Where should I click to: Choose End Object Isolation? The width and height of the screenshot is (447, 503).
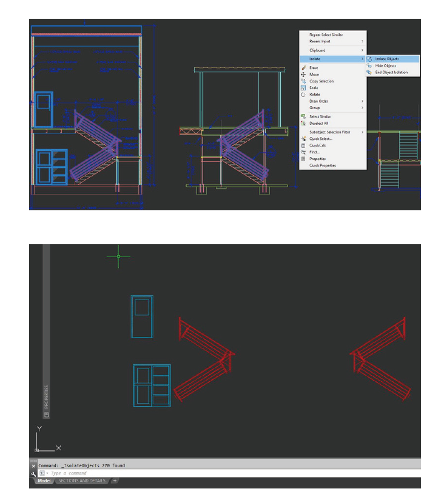[393, 73]
